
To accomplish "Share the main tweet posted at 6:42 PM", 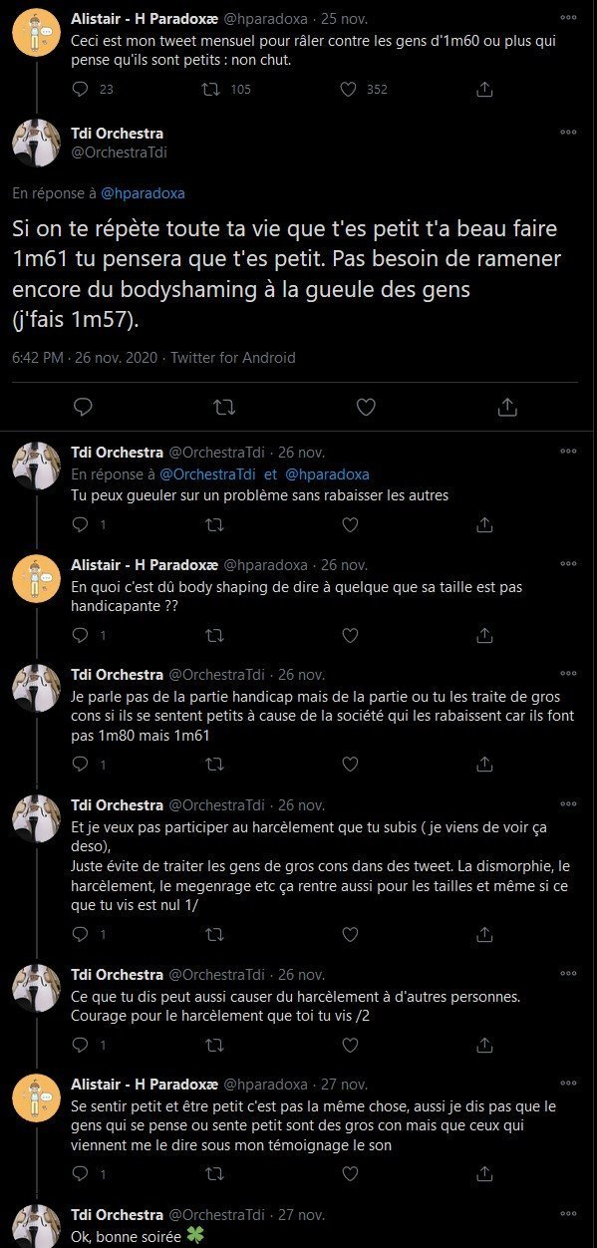I will 506,406.
